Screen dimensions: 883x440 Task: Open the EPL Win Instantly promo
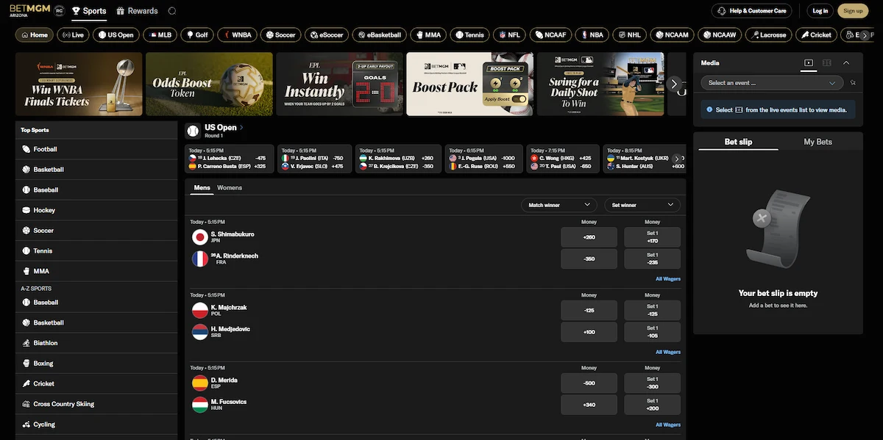click(x=339, y=84)
